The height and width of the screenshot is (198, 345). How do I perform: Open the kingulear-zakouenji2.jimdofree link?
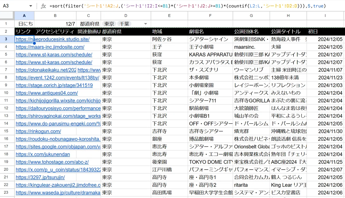[x=58, y=185]
